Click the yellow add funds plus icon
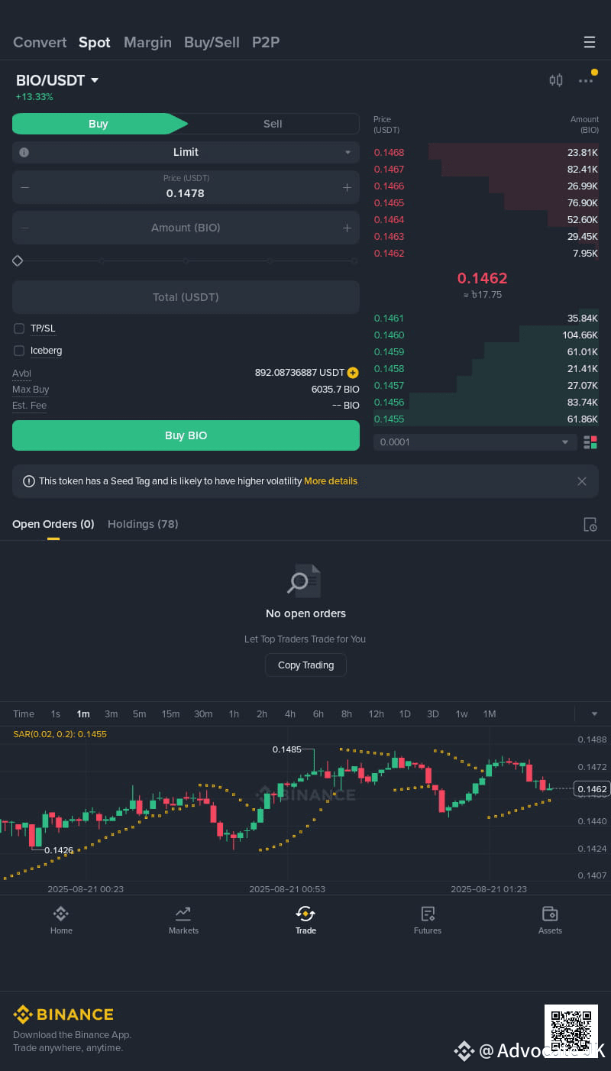This screenshot has width=611, height=1071. [353, 373]
